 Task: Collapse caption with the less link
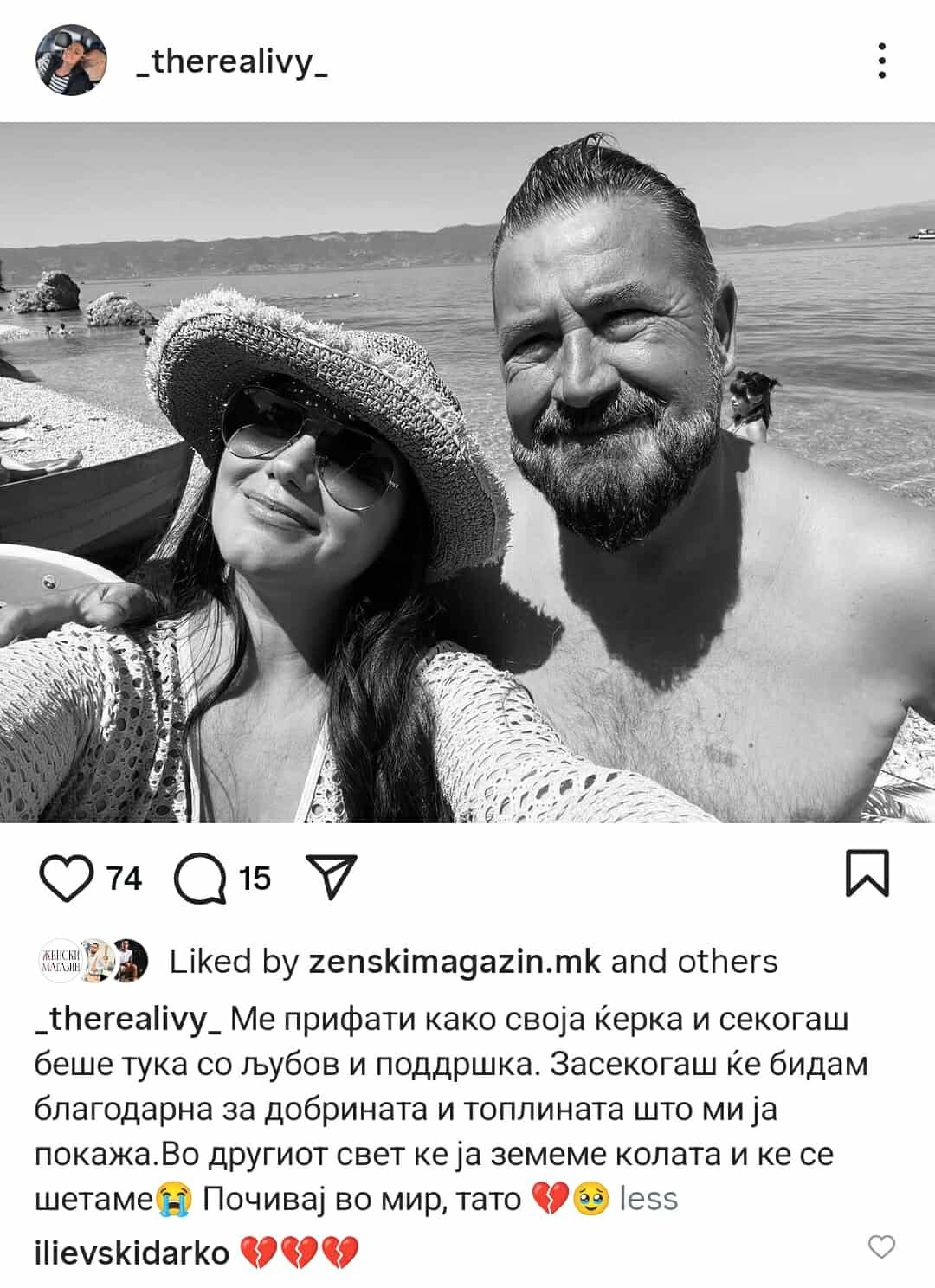(x=648, y=1199)
